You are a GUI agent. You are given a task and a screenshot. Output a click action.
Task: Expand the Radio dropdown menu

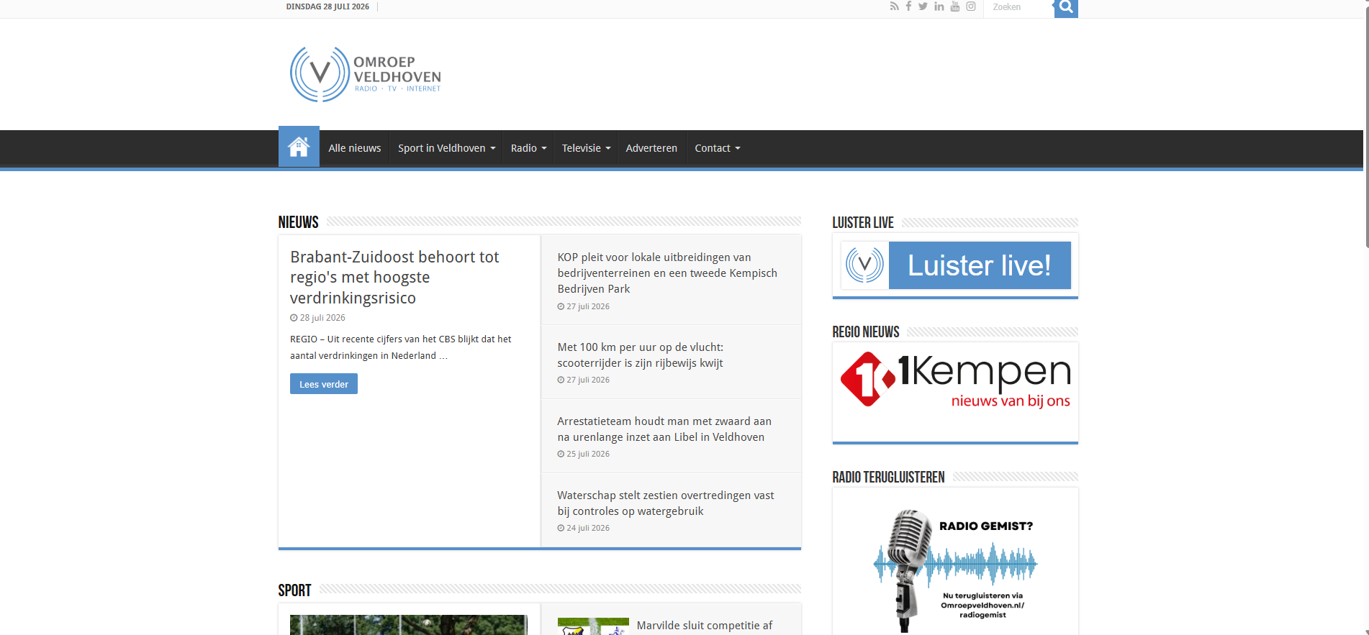click(x=528, y=148)
